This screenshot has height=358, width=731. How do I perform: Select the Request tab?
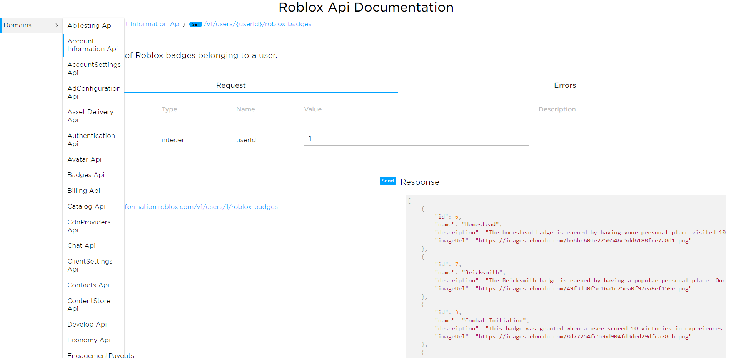tap(230, 85)
